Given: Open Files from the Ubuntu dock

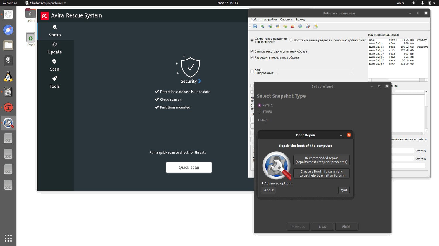Looking at the screenshot, I should point(8,45).
